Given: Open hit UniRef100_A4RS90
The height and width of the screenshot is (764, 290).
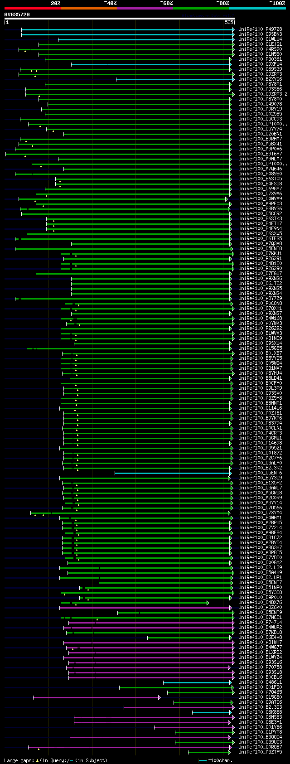Looking at the screenshot, I should coord(260,49).
